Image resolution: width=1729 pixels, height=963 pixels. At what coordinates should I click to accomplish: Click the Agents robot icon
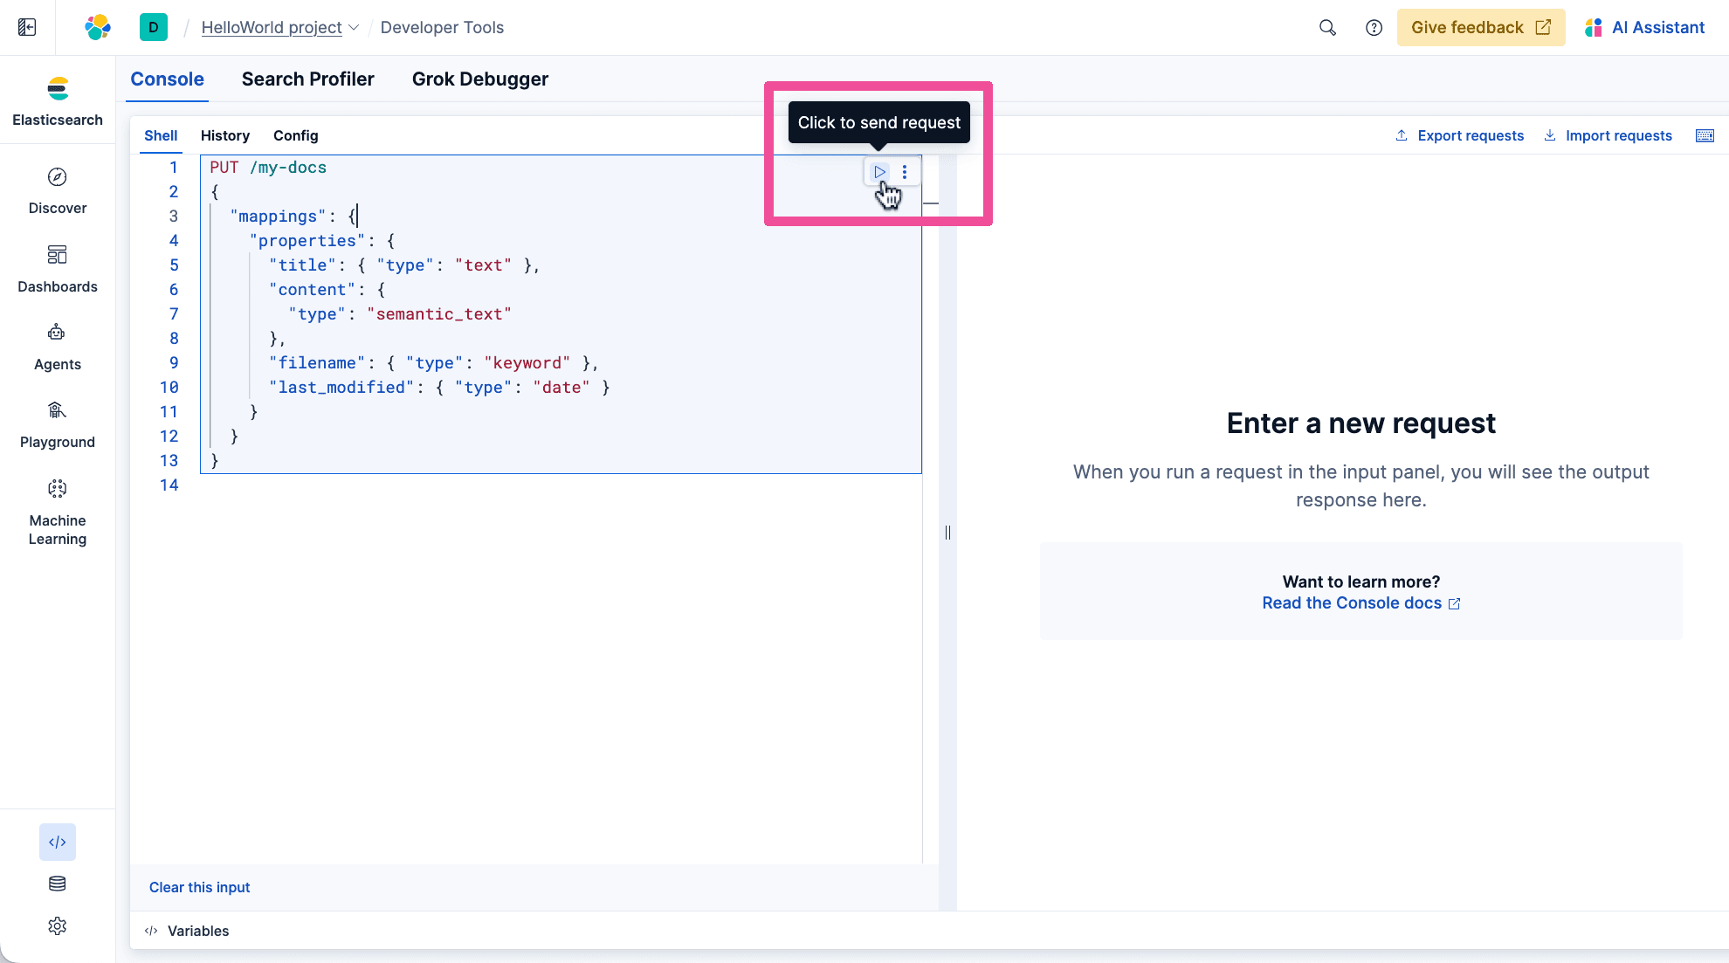click(57, 333)
